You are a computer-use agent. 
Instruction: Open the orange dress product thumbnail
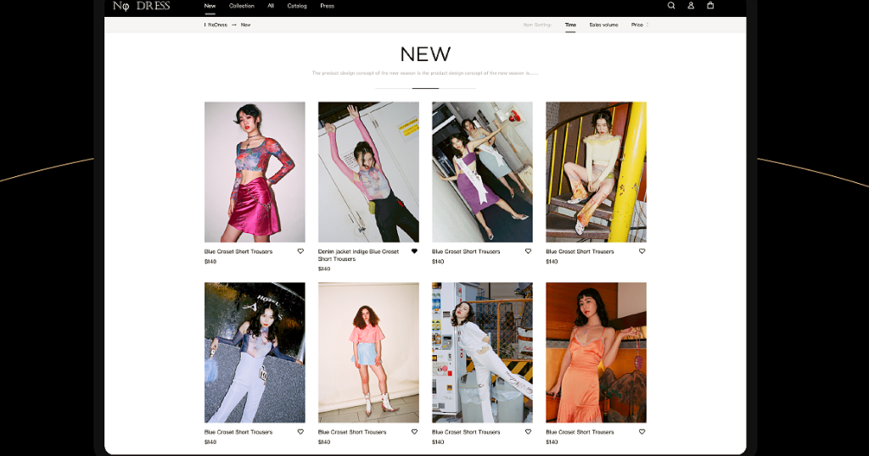pos(596,353)
